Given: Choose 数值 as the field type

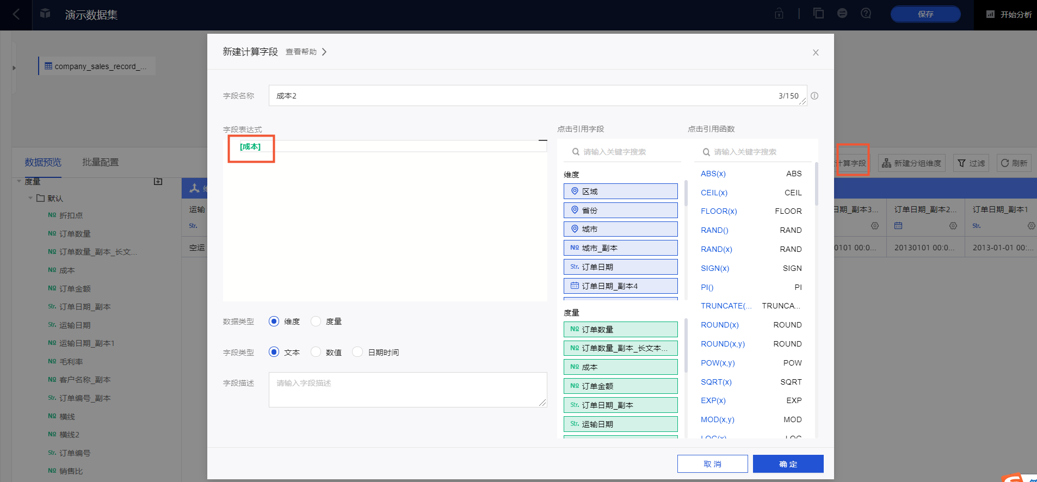Looking at the screenshot, I should 316,352.
